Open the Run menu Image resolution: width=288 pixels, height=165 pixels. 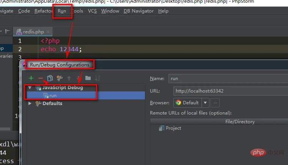62,11
